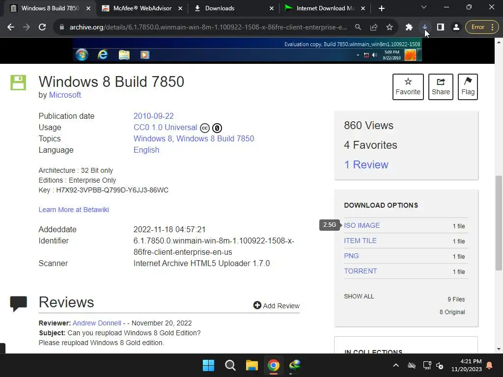This screenshot has width=503, height=377.
Task: Click the browser back arrow
Action: point(11,27)
